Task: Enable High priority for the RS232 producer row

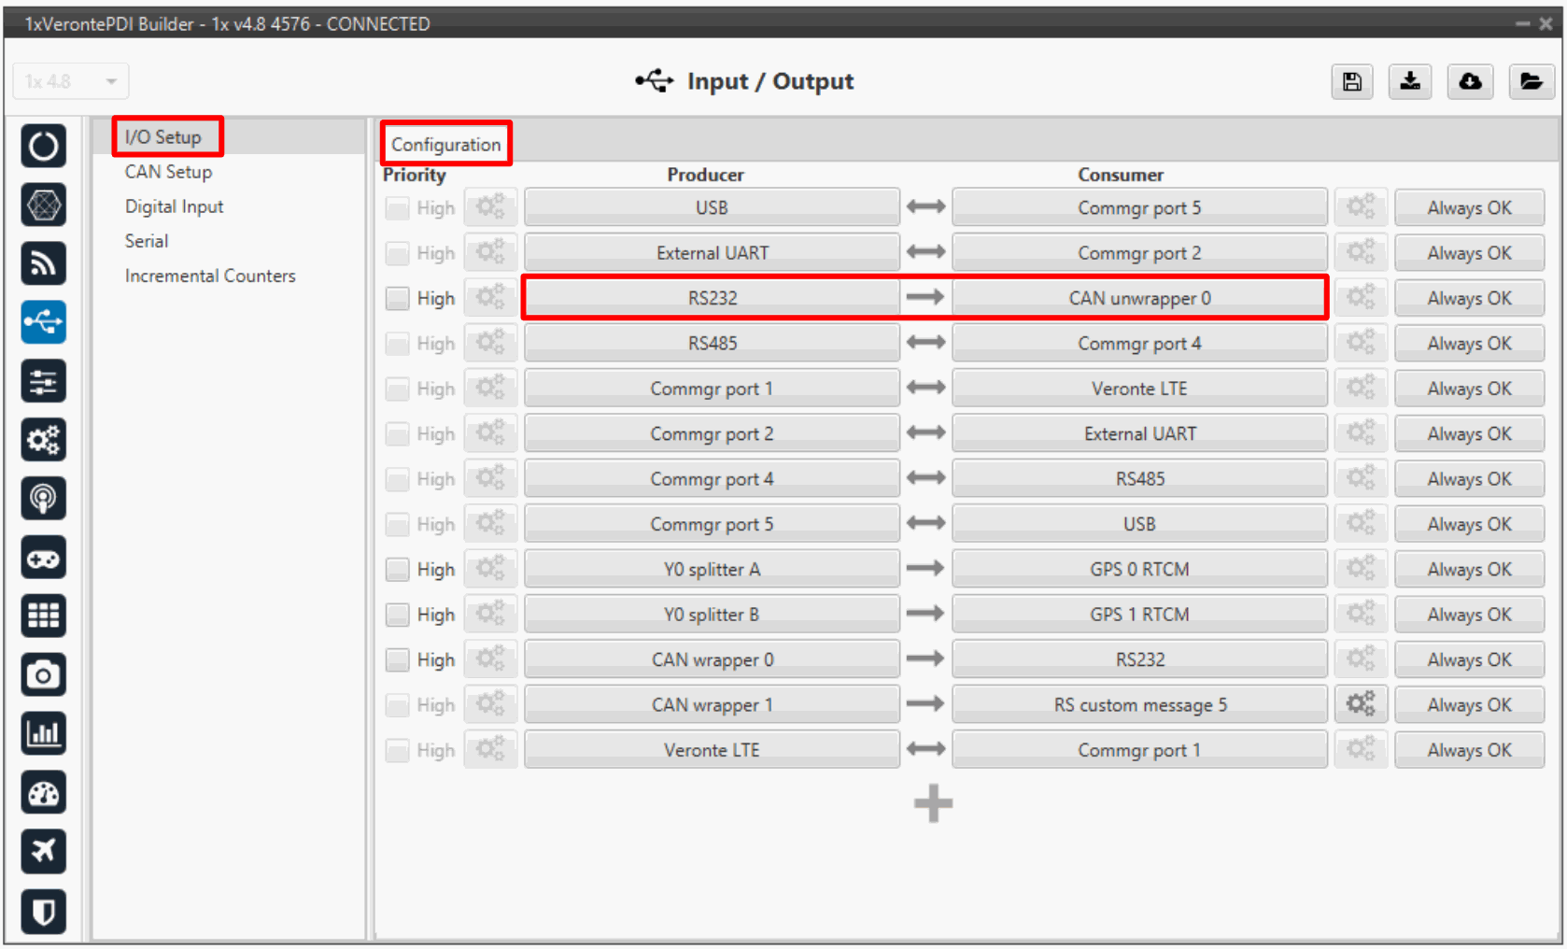Action: [398, 298]
